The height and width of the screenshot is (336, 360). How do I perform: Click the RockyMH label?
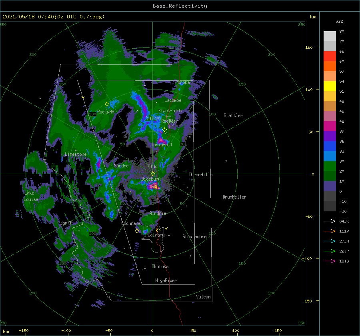tap(106, 112)
